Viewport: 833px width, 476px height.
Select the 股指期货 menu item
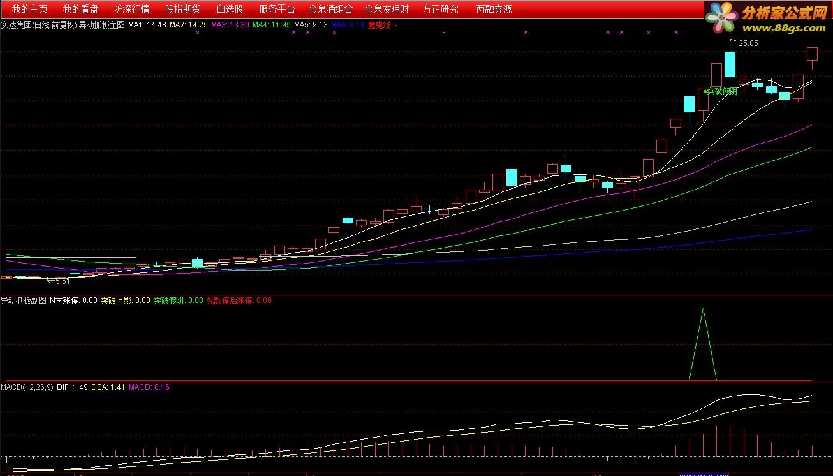[x=183, y=10]
